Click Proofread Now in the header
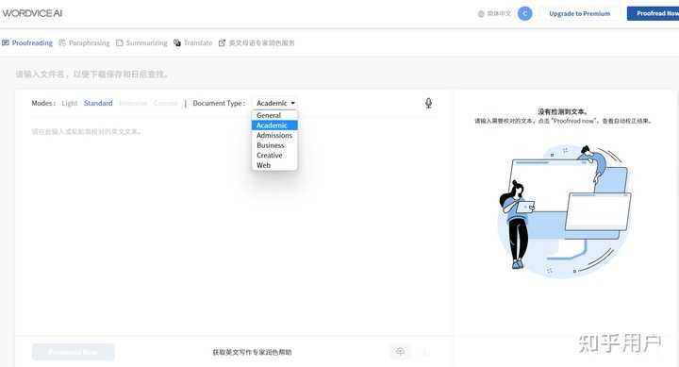This screenshot has width=679, height=367. 653,14
